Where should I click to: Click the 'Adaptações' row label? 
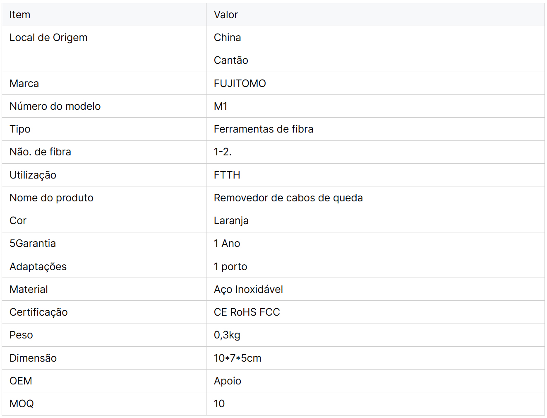click(x=38, y=267)
